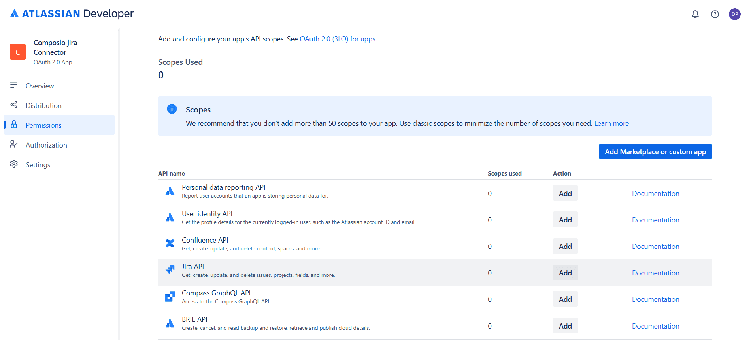The width and height of the screenshot is (751, 340).
Task: Click the User identity API title
Action: pos(207,214)
